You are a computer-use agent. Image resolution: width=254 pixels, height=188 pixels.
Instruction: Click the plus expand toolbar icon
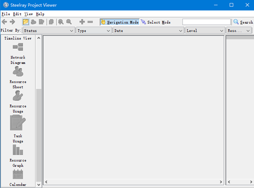[82, 22]
